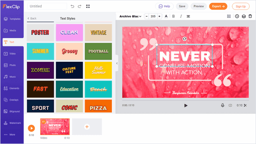Open the text alignment options

point(188,16)
